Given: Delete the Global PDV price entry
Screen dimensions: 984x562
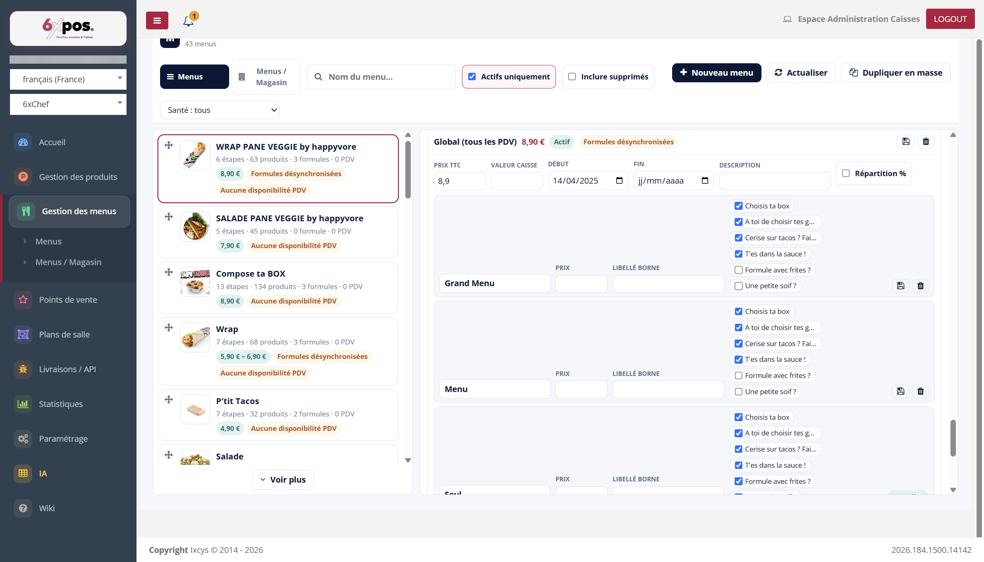Looking at the screenshot, I should click(926, 142).
